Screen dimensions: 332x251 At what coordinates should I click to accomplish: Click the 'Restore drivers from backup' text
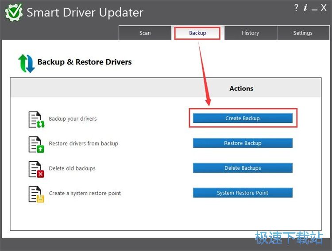(x=83, y=144)
